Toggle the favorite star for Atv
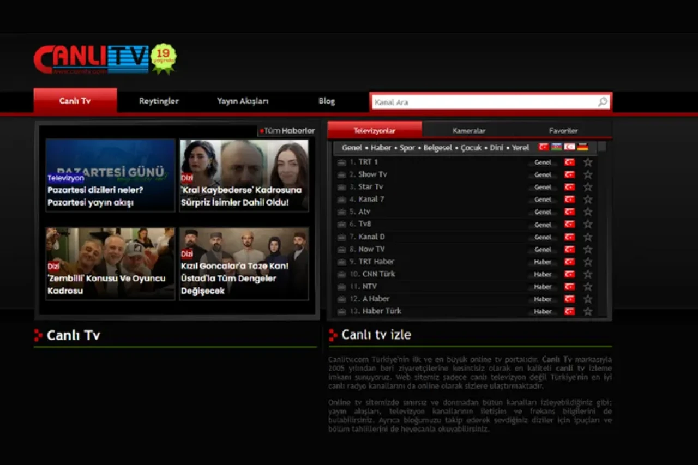Image resolution: width=698 pixels, height=465 pixels. click(588, 212)
